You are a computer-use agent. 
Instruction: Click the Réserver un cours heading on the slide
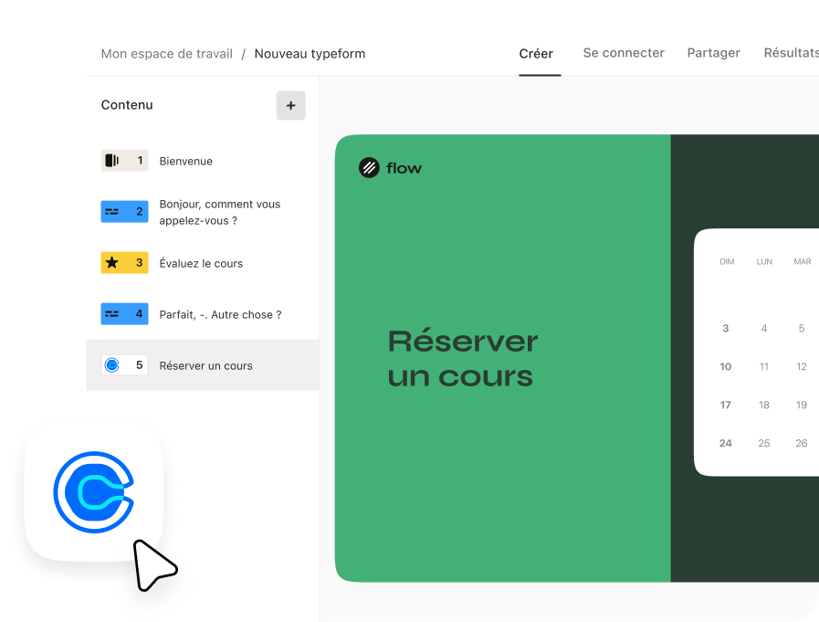462,358
